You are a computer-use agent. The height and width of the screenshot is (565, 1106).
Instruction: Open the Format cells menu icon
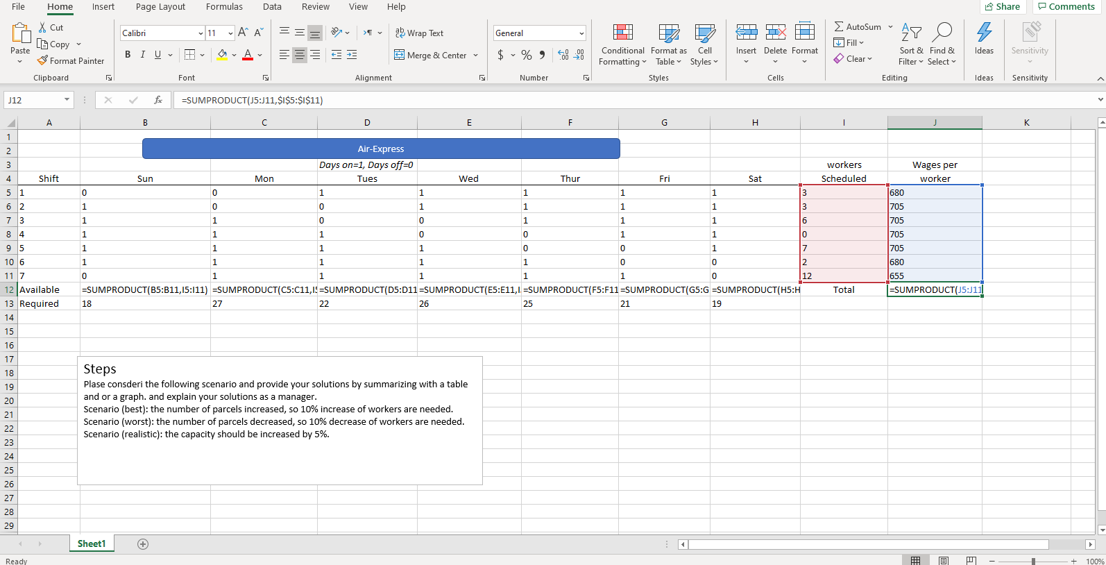pyautogui.click(x=804, y=31)
